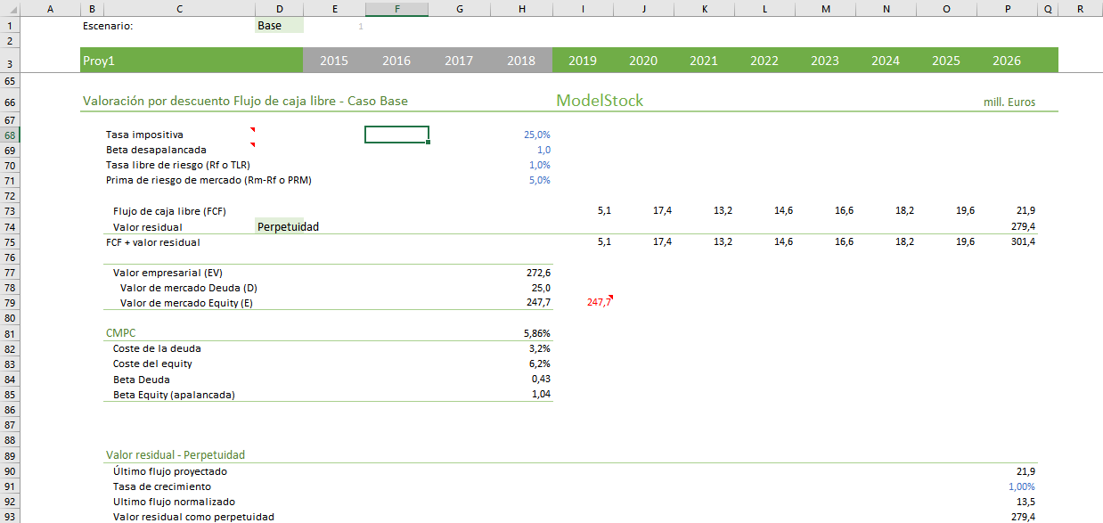The height and width of the screenshot is (523, 1103).
Task: Click the ModelStock title text
Action: pos(599,101)
